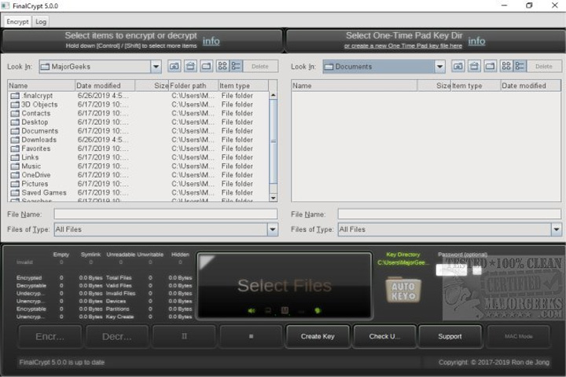Switch left pane to list view
The image size is (566, 377).
coord(222,67)
